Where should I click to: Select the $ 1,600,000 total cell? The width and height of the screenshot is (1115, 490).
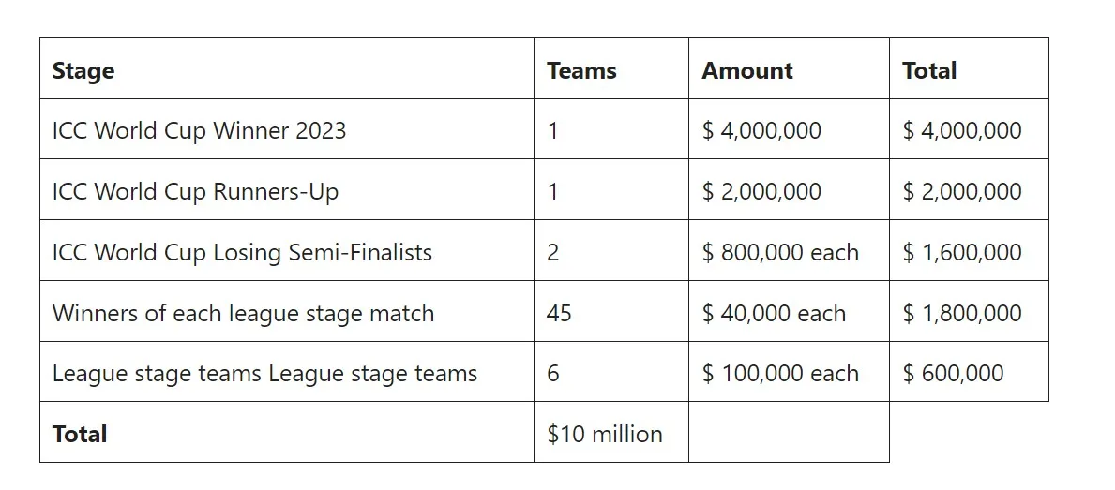[969, 251]
